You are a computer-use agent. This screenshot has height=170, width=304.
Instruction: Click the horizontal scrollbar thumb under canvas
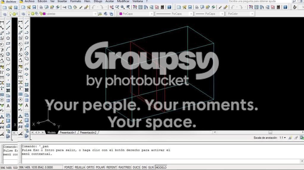pos(270,132)
